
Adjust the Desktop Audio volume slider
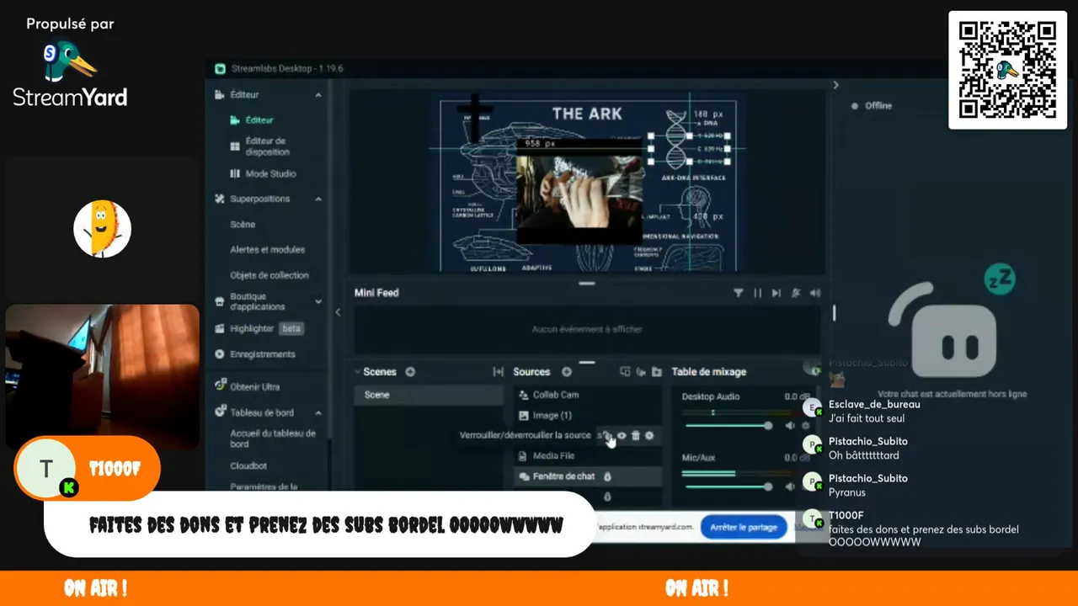[x=728, y=426]
